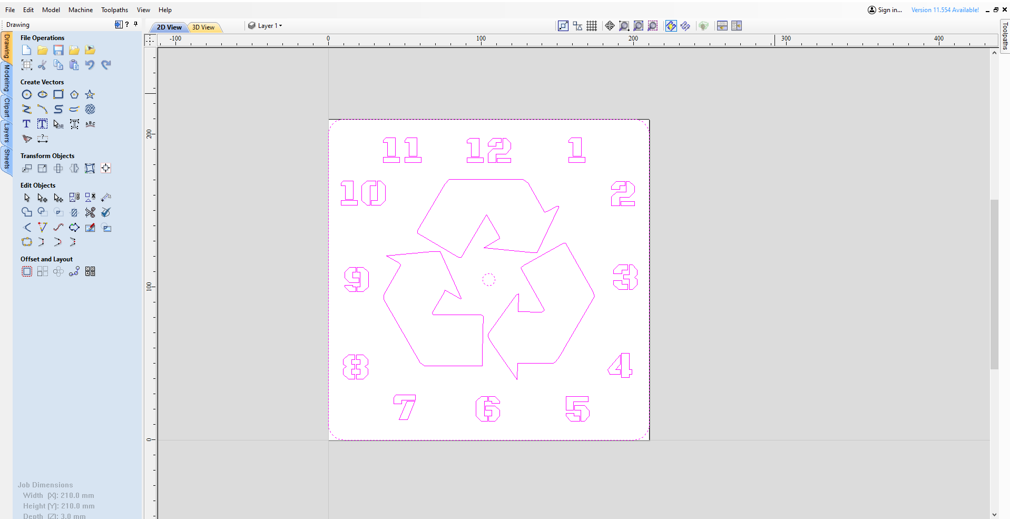Open the Edit menu
Viewport: 1010px width, 519px height.
tap(28, 9)
